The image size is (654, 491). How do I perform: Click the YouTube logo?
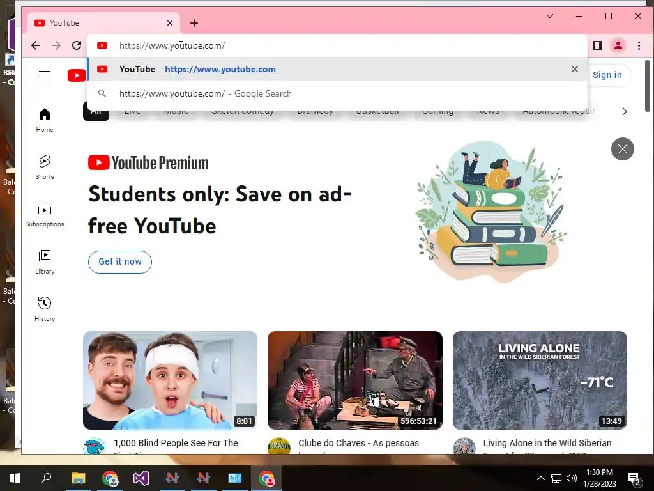[77, 75]
